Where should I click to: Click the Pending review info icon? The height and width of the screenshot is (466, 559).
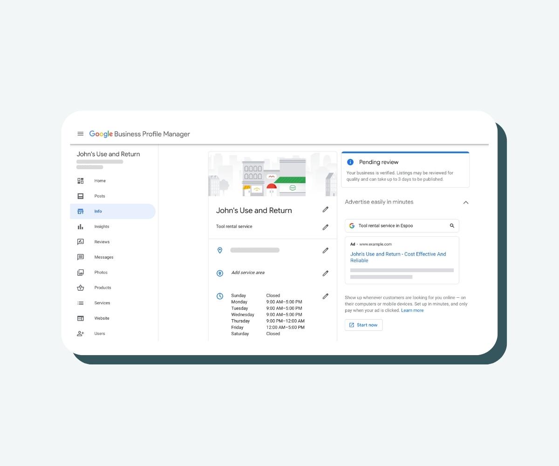pyautogui.click(x=350, y=162)
